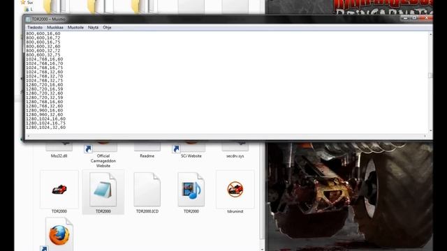Select the TDR2000 notepad text file icon
The width and height of the screenshot is (447, 251).
point(103,190)
